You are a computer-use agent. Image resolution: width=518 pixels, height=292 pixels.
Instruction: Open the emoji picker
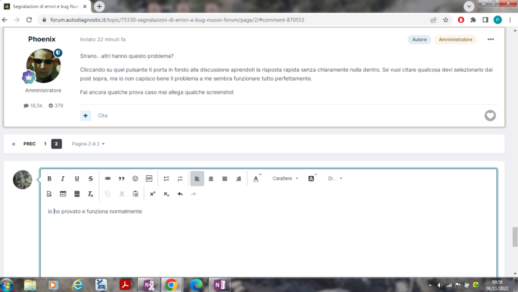coord(135,179)
